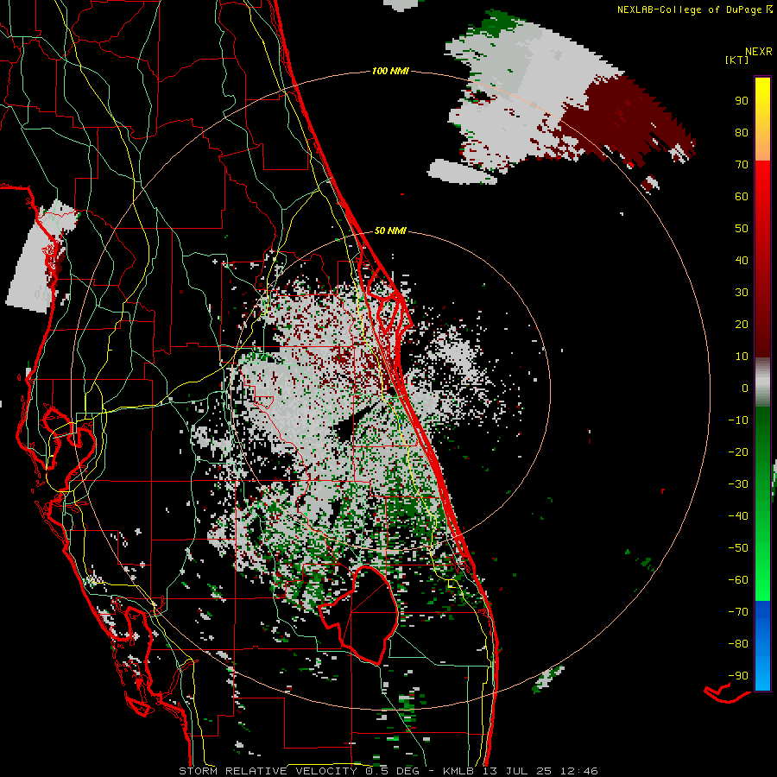Click the -50 knot scale value
This screenshot has height=777, width=777.
[738, 548]
